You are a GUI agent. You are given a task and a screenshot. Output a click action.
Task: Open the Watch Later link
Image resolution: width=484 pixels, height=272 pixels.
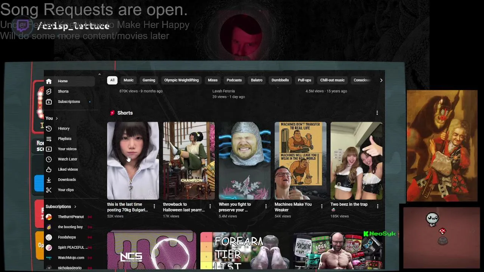[x=67, y=159]
